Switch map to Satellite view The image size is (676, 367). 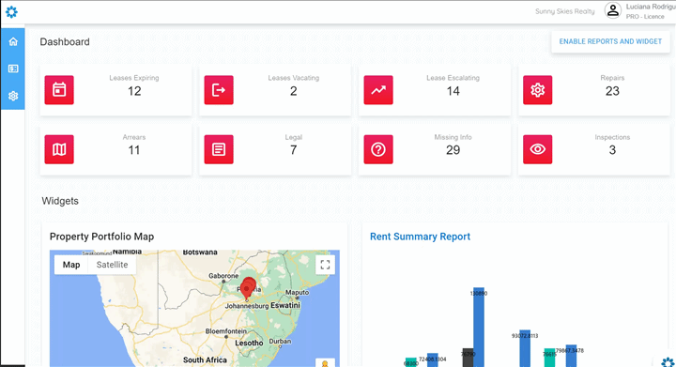click(x=112, y=265)
